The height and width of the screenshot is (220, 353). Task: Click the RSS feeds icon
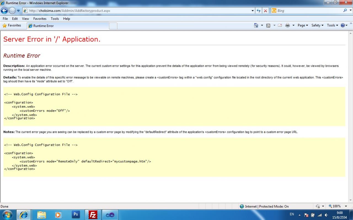point(268,25)
